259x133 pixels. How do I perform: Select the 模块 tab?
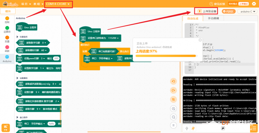coord(8,11)
